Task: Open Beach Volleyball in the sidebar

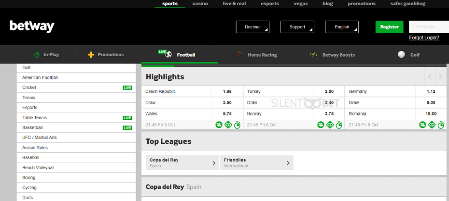Action: [x=76, y=168]
